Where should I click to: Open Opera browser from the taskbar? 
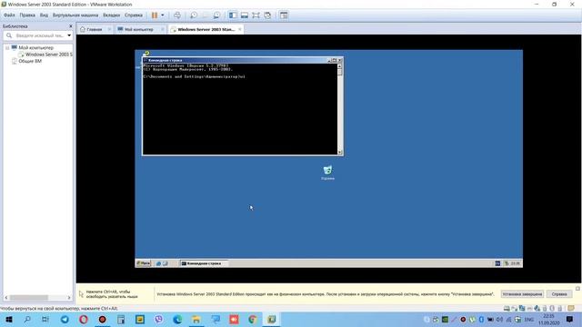click(84, 319)
